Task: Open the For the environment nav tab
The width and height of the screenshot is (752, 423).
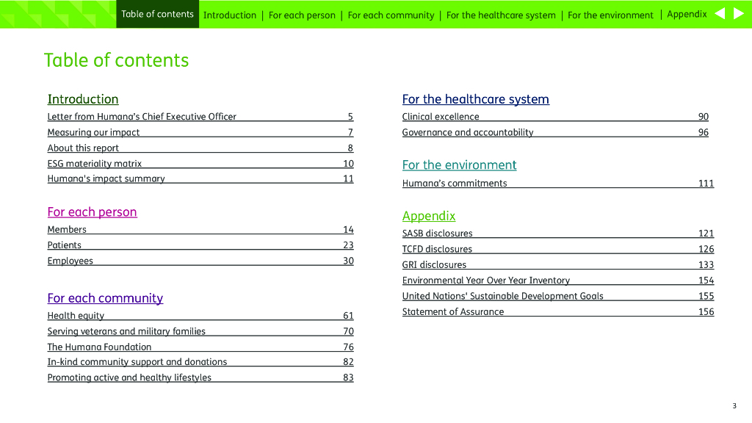Action: click(610, 15)
